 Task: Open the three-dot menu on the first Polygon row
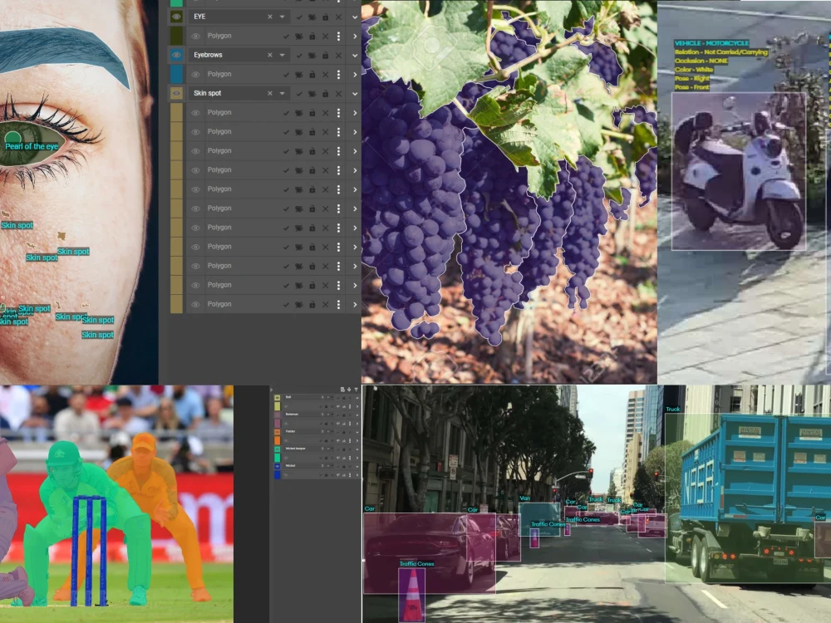pyautogui.click(x=339, y=36)
